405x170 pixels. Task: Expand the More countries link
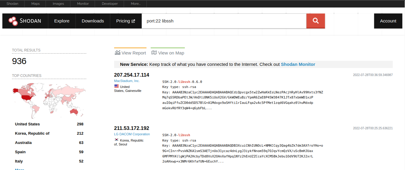click(19, 169)
